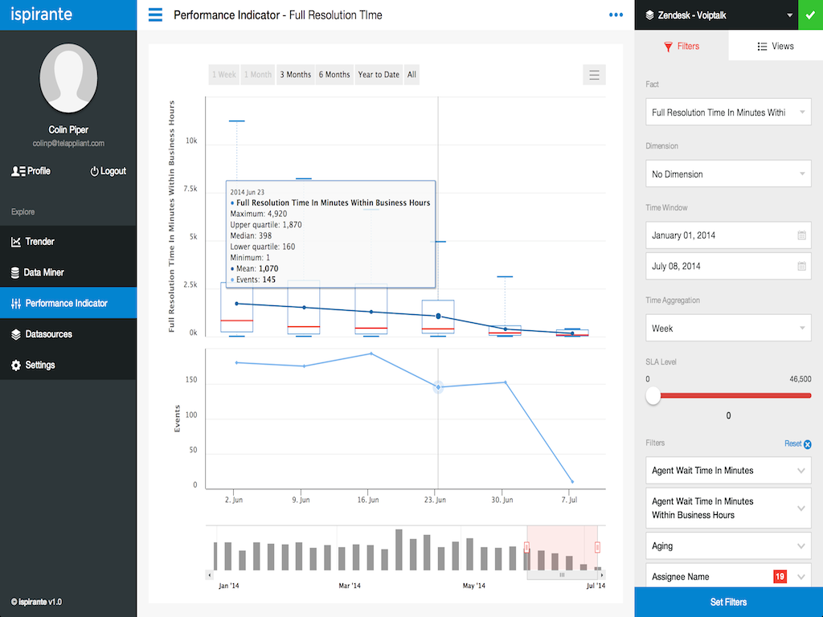The width and height of the screenshot is (823, 617).
Task: Open the three-dots options menu
Action: click(x=616, y=14)
